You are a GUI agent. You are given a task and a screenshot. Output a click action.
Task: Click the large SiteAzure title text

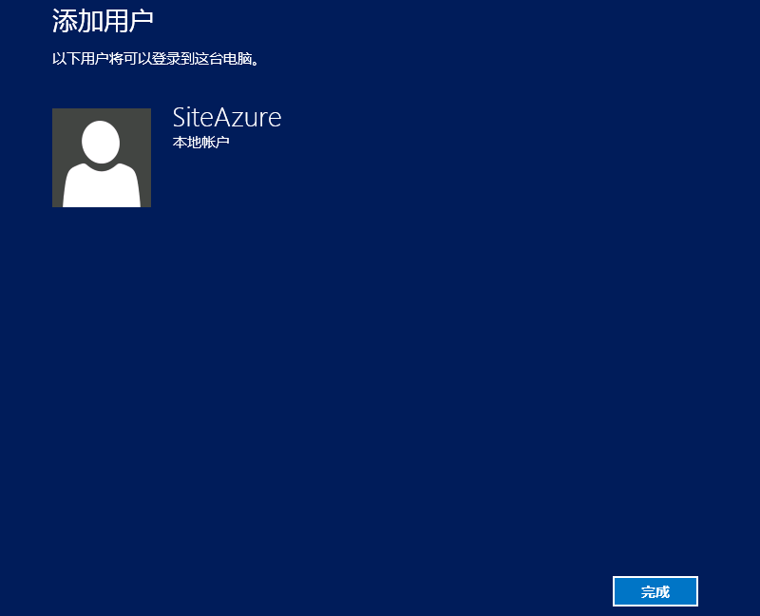[227, 118]
